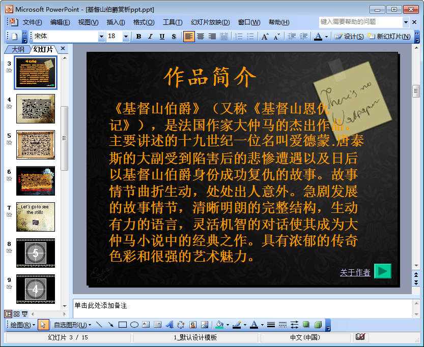Go to the next slide arrow

[x=416, y=282]
